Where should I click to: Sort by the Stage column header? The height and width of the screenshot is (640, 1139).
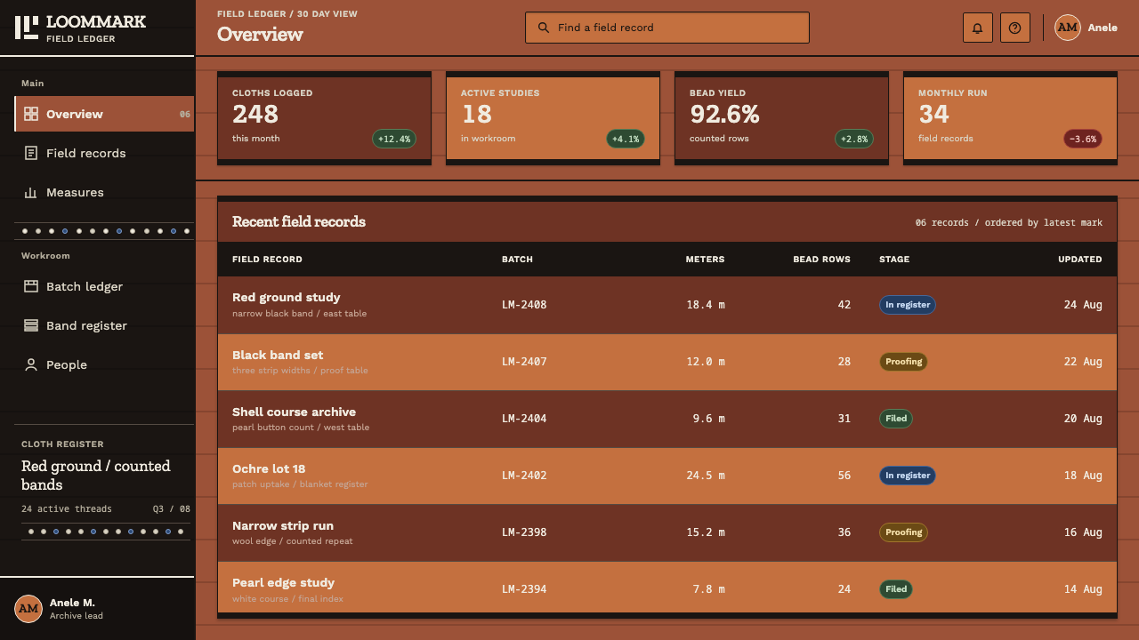894,260
